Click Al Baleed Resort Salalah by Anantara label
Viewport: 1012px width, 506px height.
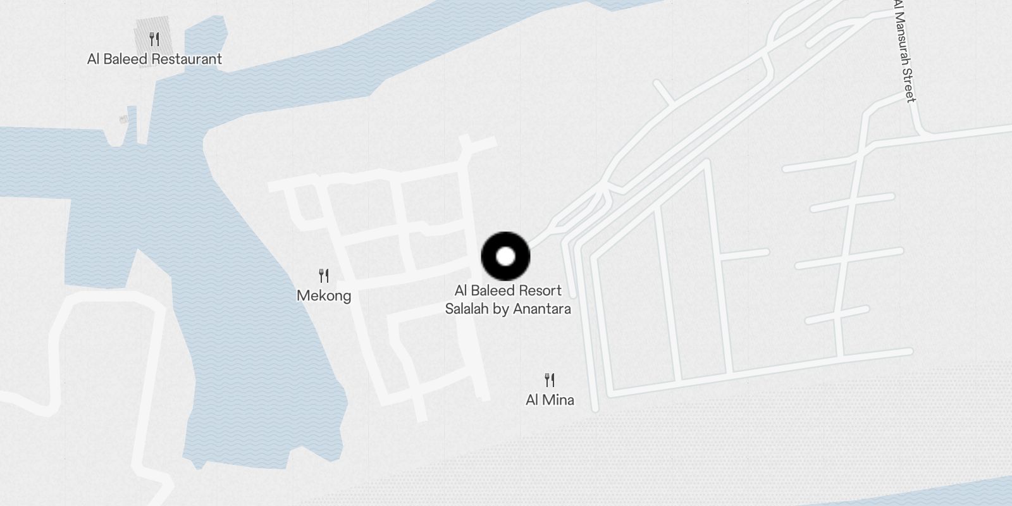(508, 300)
